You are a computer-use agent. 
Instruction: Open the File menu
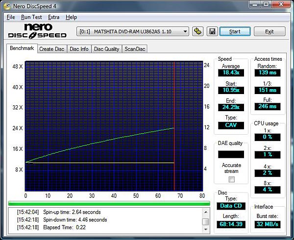pos(11,17)
